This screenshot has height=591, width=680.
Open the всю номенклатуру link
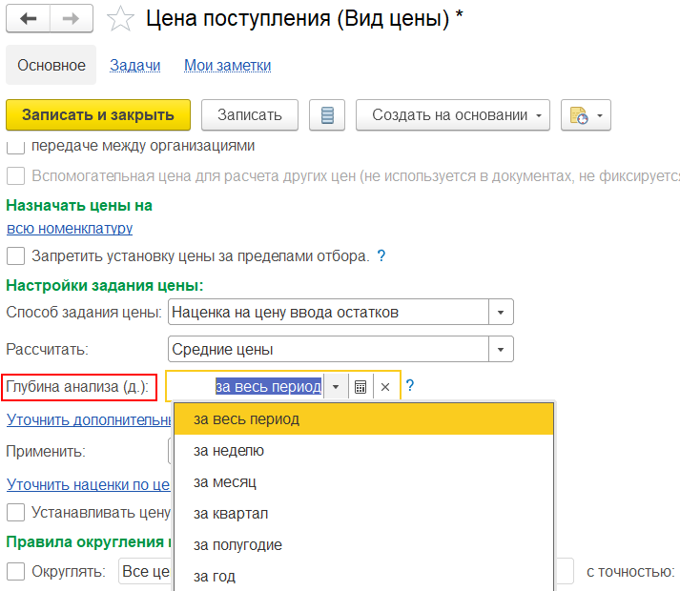(70, 229)
